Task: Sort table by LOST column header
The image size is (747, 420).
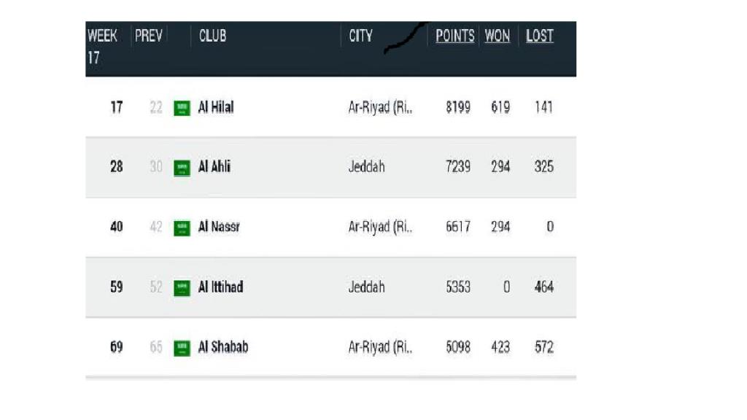Action: click(x=539, y=36)
